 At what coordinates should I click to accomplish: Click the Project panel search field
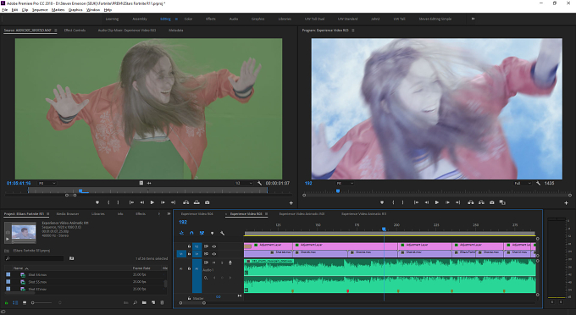[x=35, y=258]
